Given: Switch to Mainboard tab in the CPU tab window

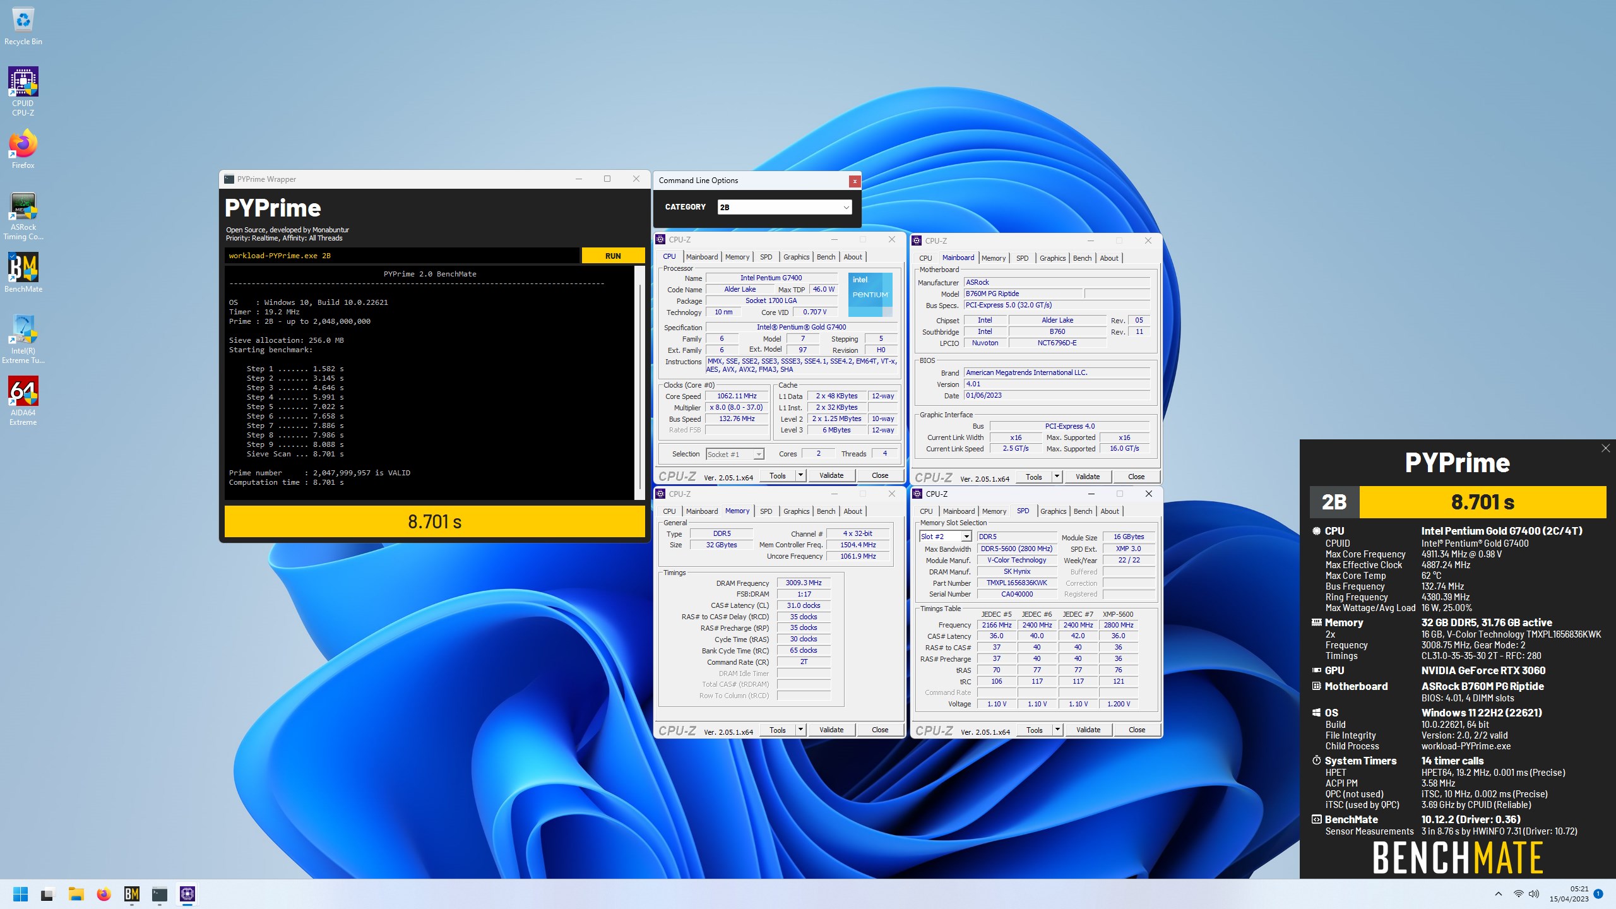Looking at the screenshot, I should (x=702, y=257).
